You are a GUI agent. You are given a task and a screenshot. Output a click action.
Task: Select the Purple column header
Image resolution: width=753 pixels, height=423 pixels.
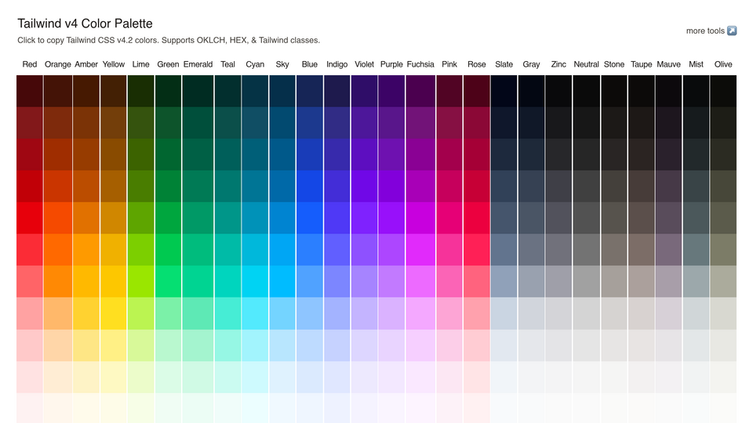click(391, 64)
